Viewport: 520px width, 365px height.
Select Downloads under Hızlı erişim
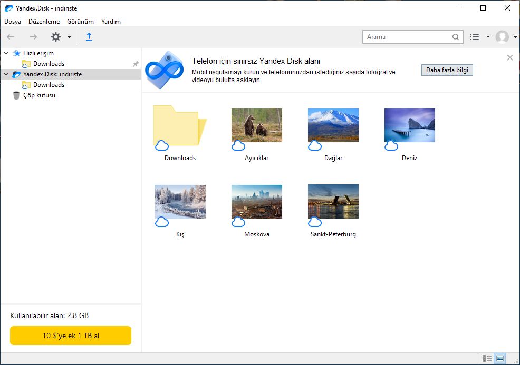pos(49,64)
